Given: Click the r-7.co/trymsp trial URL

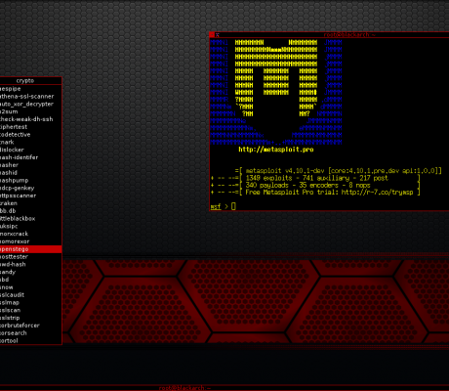Looking at the screenshot, I should pos(377,193).
